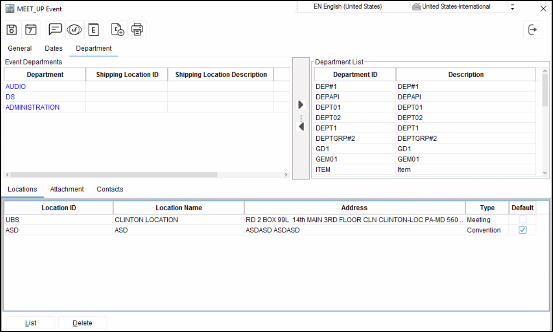This screenshot has width=553, height=332.
Task: Enable Default checkbox for UBS location
Action: pos(522,220)
